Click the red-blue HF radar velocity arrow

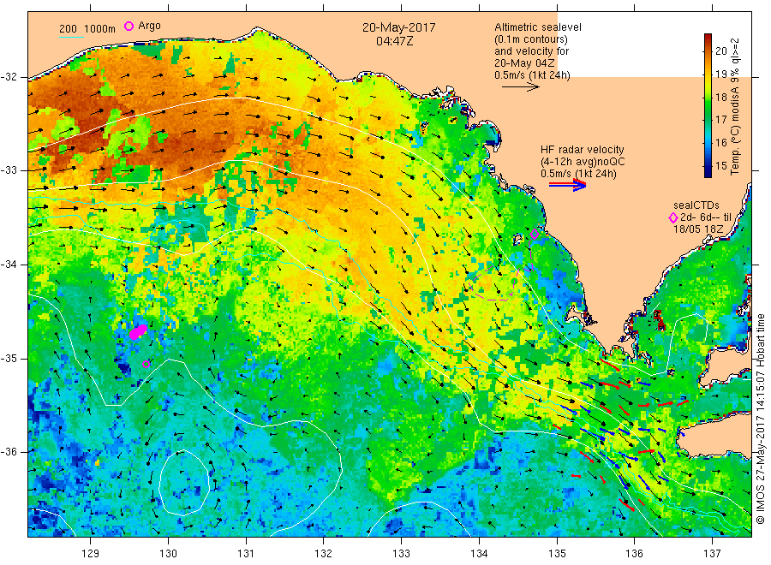pos(567,185)
